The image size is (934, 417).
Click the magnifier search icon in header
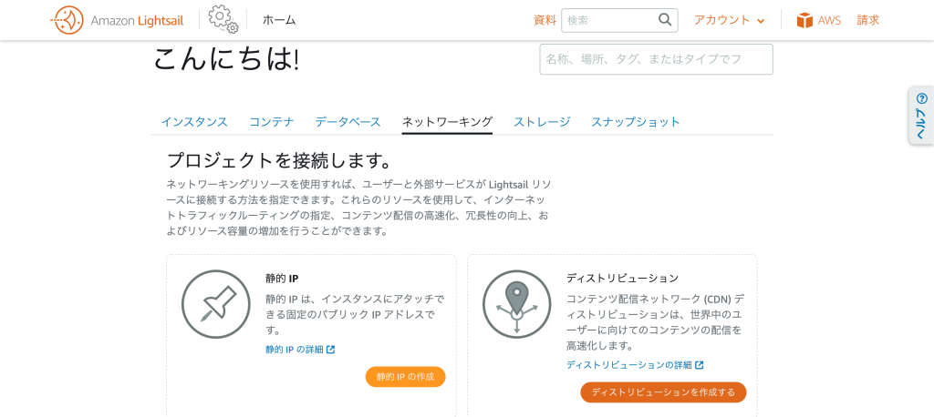(665, 20)
